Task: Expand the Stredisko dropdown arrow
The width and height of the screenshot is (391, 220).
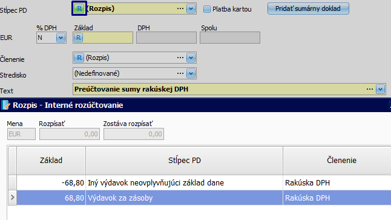Action: tap(191, 73)
